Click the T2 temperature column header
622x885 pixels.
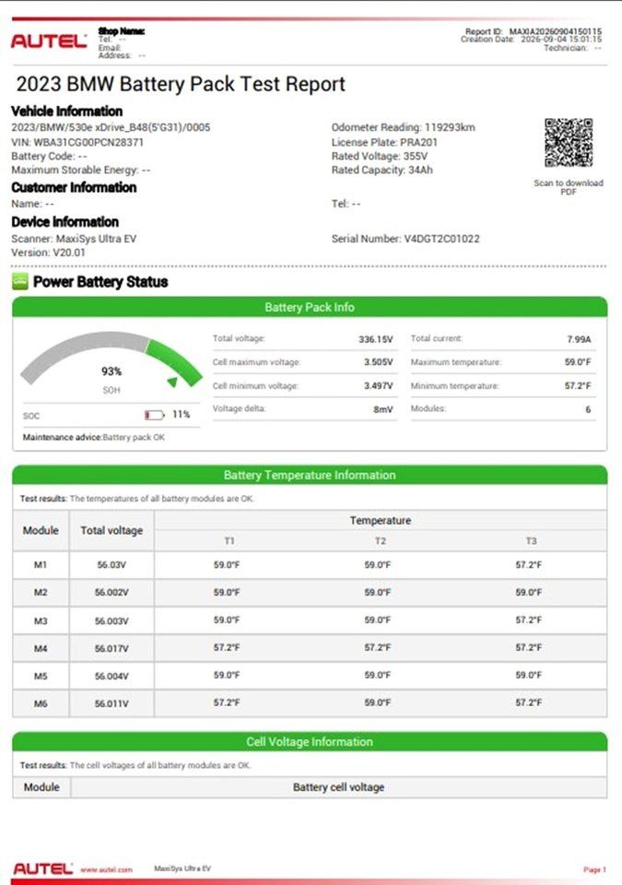pyautogui.click(x=381, y=541)
